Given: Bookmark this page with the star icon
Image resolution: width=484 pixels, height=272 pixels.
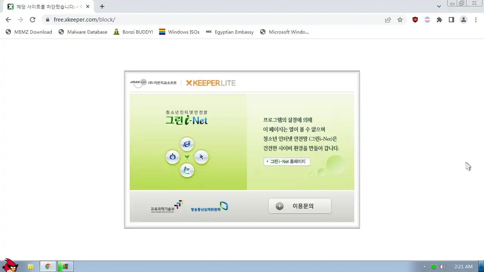Looking at the screenshot, I should click(x=400, y=20).
